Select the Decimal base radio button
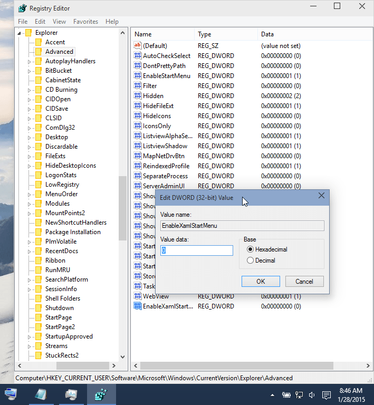The image size is (374, 405). tap(250, 261)
